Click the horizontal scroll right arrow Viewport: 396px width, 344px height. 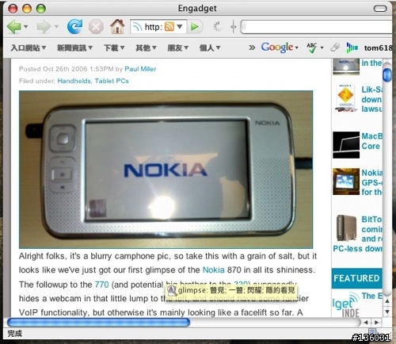(x=376, y=322)
